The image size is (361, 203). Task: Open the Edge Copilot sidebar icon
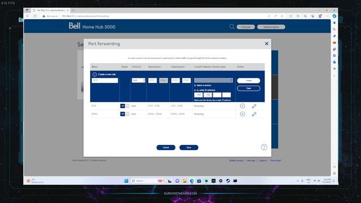point(334,16)
